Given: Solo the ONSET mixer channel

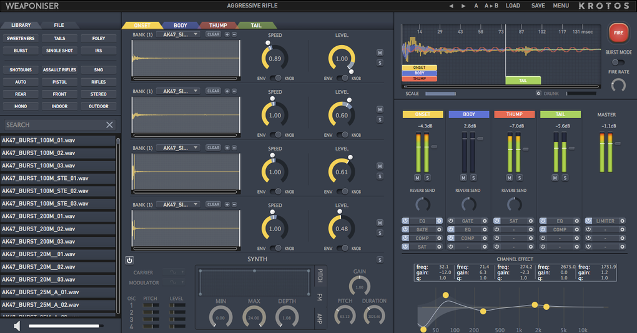Looking at the screenshot, I should (x=427, y=177).
